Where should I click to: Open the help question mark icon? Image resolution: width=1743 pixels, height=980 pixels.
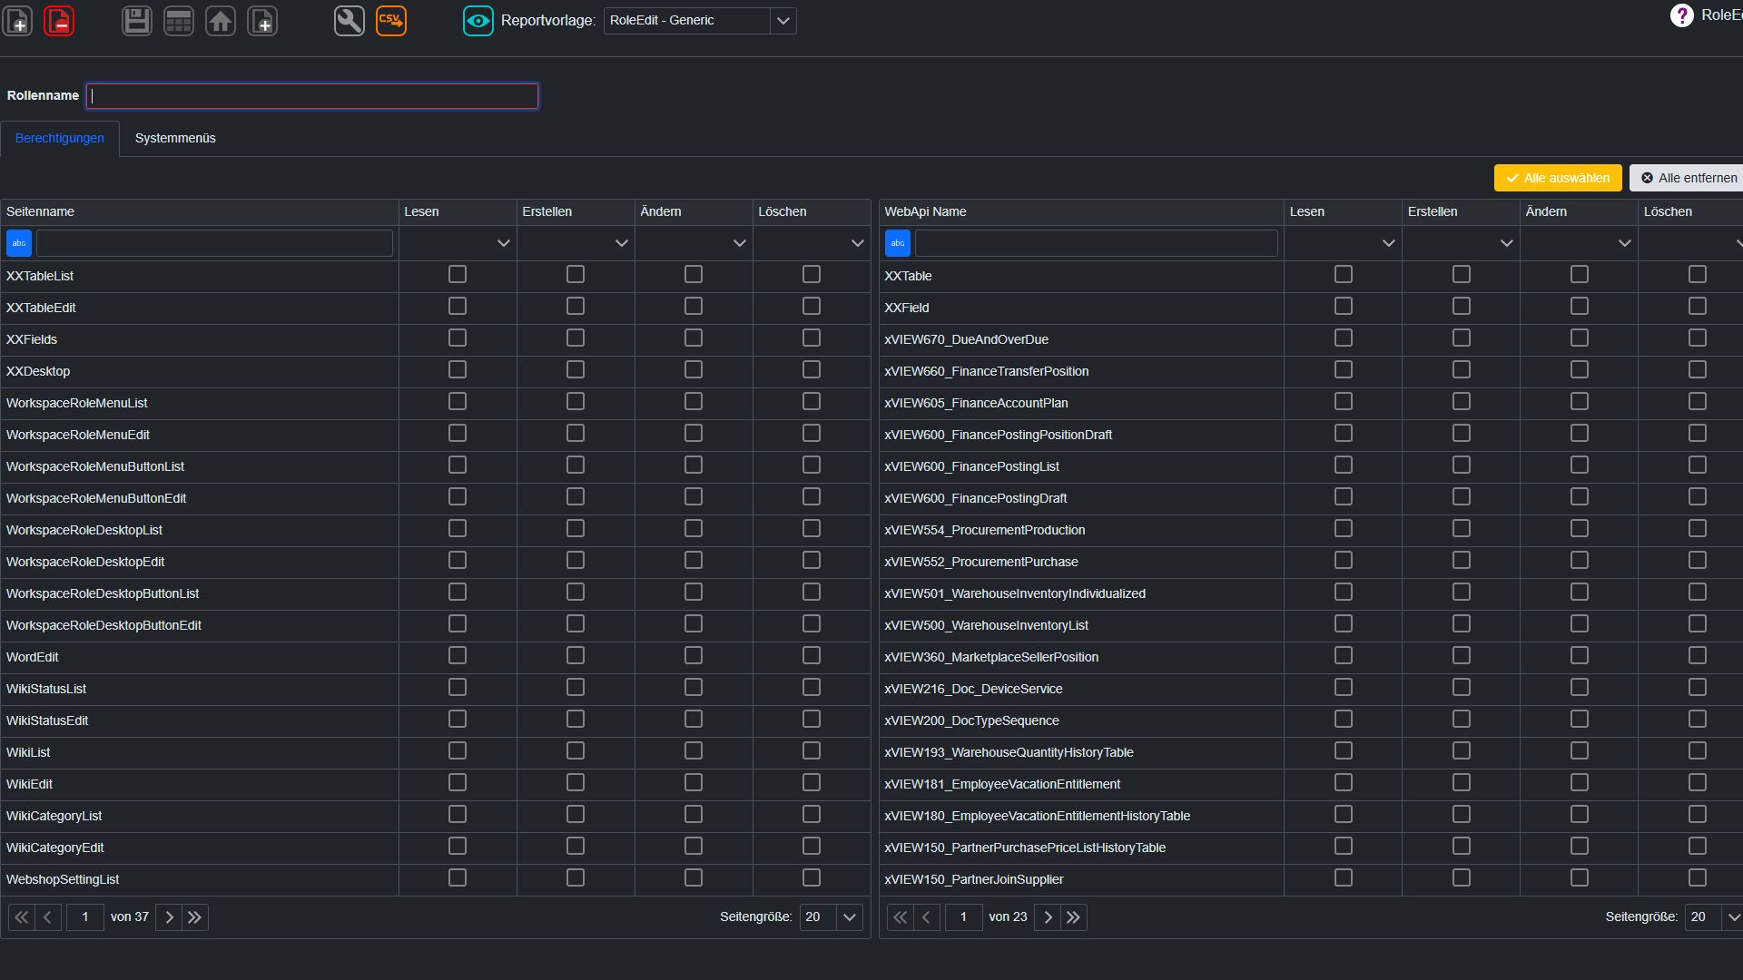(1681, 15)
